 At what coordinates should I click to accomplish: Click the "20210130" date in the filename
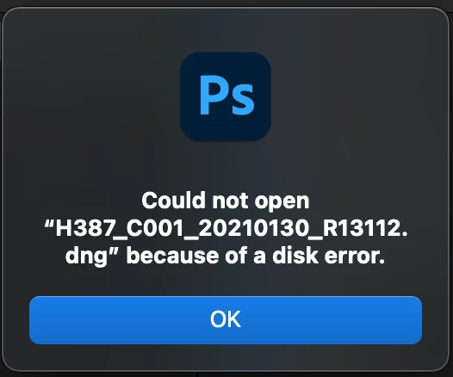[x=253, y=228]
